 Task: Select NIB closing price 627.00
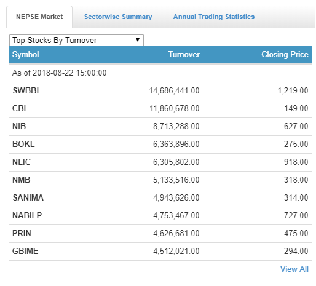[296, 126]
